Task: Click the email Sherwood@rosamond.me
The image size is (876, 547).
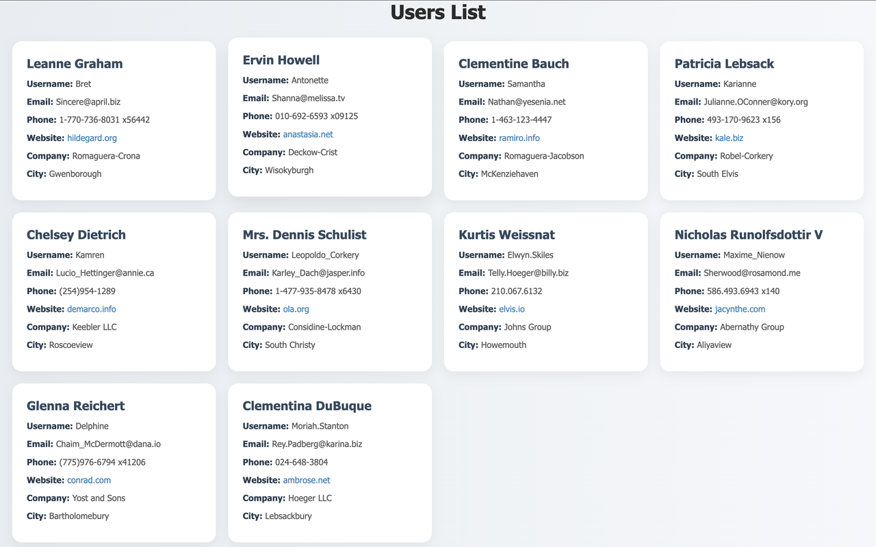Action: point(752,273)
